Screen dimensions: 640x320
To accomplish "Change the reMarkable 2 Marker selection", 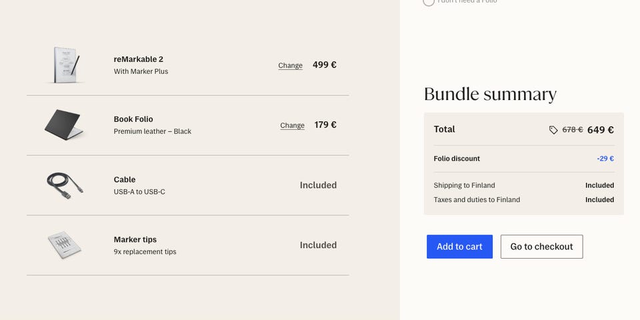I will click(x=290, y=65).
